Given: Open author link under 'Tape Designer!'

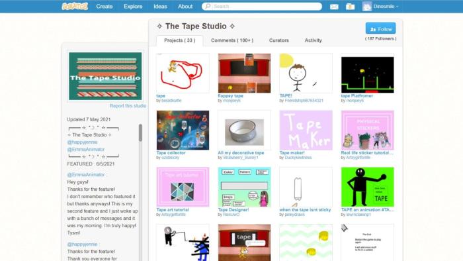Looking at the screenshot, I should coord(232,215).
